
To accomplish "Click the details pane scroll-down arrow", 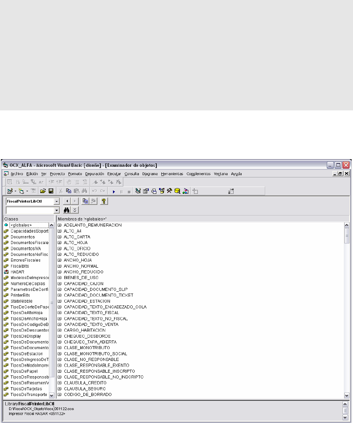I will pos(345,417).
